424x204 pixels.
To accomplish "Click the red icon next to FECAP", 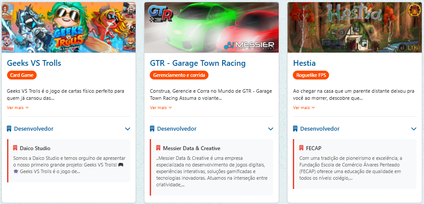I will click(301, 148).
